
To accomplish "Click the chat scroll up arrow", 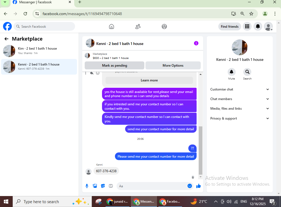I will pyautogui.click(x=200, y=74).
